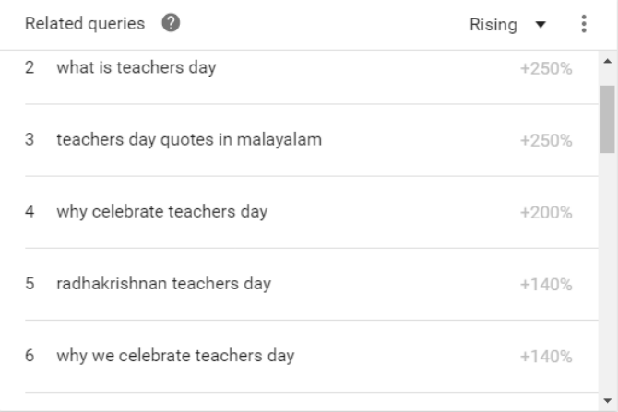
Task: Select "why we celebrate teachers day" query
Action: click(x=175, y=356)
